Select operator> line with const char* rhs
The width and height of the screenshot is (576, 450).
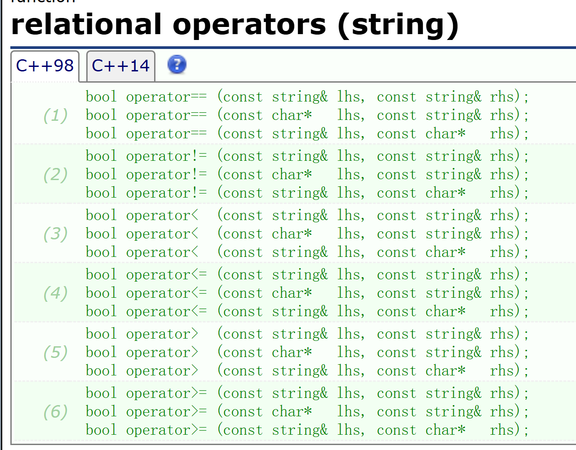click(x=307, y=371)
